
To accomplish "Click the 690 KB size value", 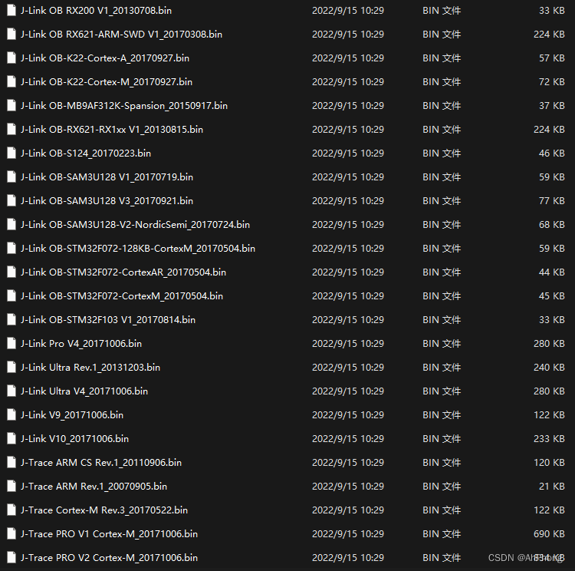I will 549,534.
